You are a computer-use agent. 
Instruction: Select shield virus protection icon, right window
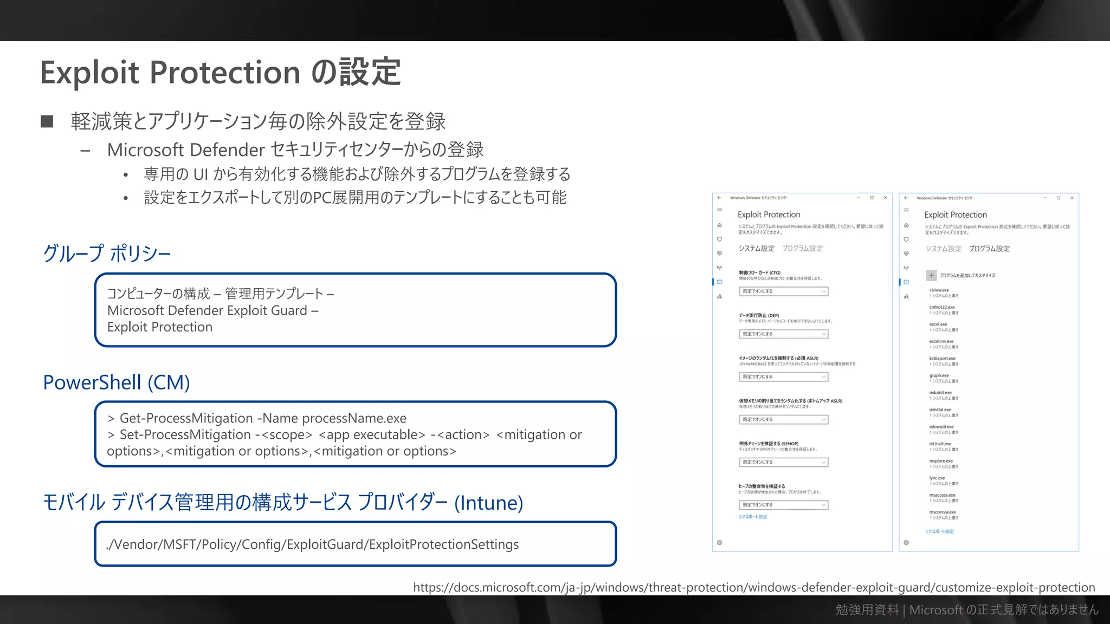tap(906, 239)
